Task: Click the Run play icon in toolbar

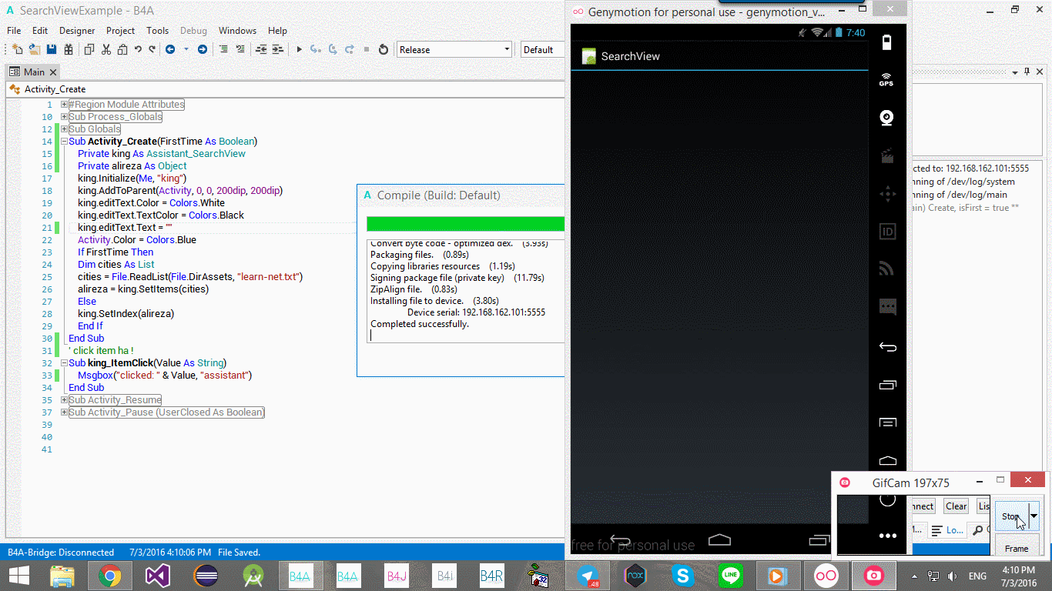Action: click(x=300, y=49)
